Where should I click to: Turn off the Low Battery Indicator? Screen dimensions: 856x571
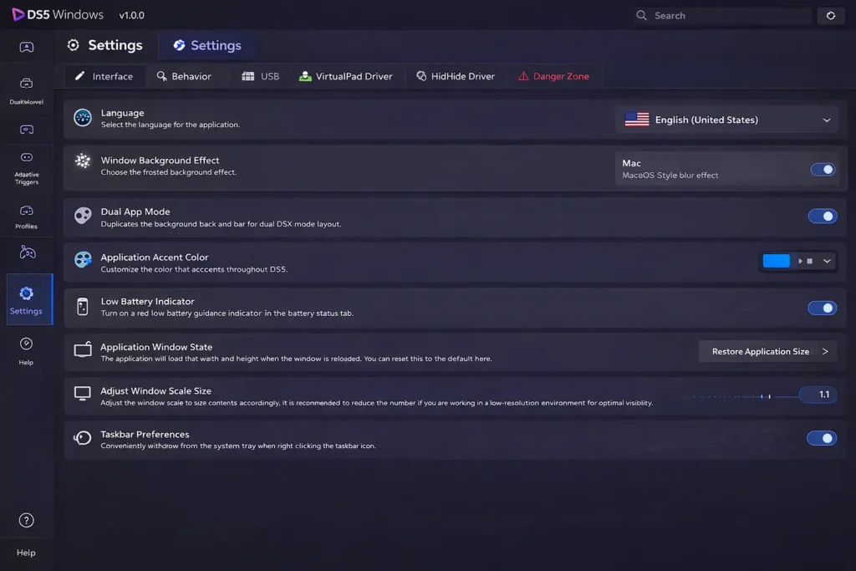tap(823, 308)
